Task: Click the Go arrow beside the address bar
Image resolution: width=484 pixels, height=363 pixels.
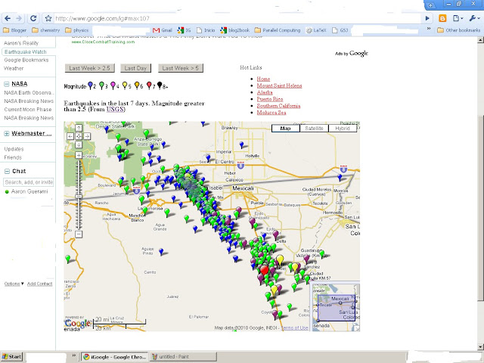Action: click(x=427, y=18)
